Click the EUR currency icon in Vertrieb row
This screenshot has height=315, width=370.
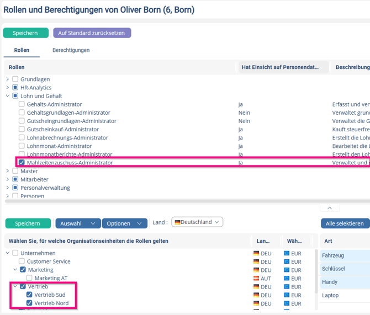tap(287, 287)
